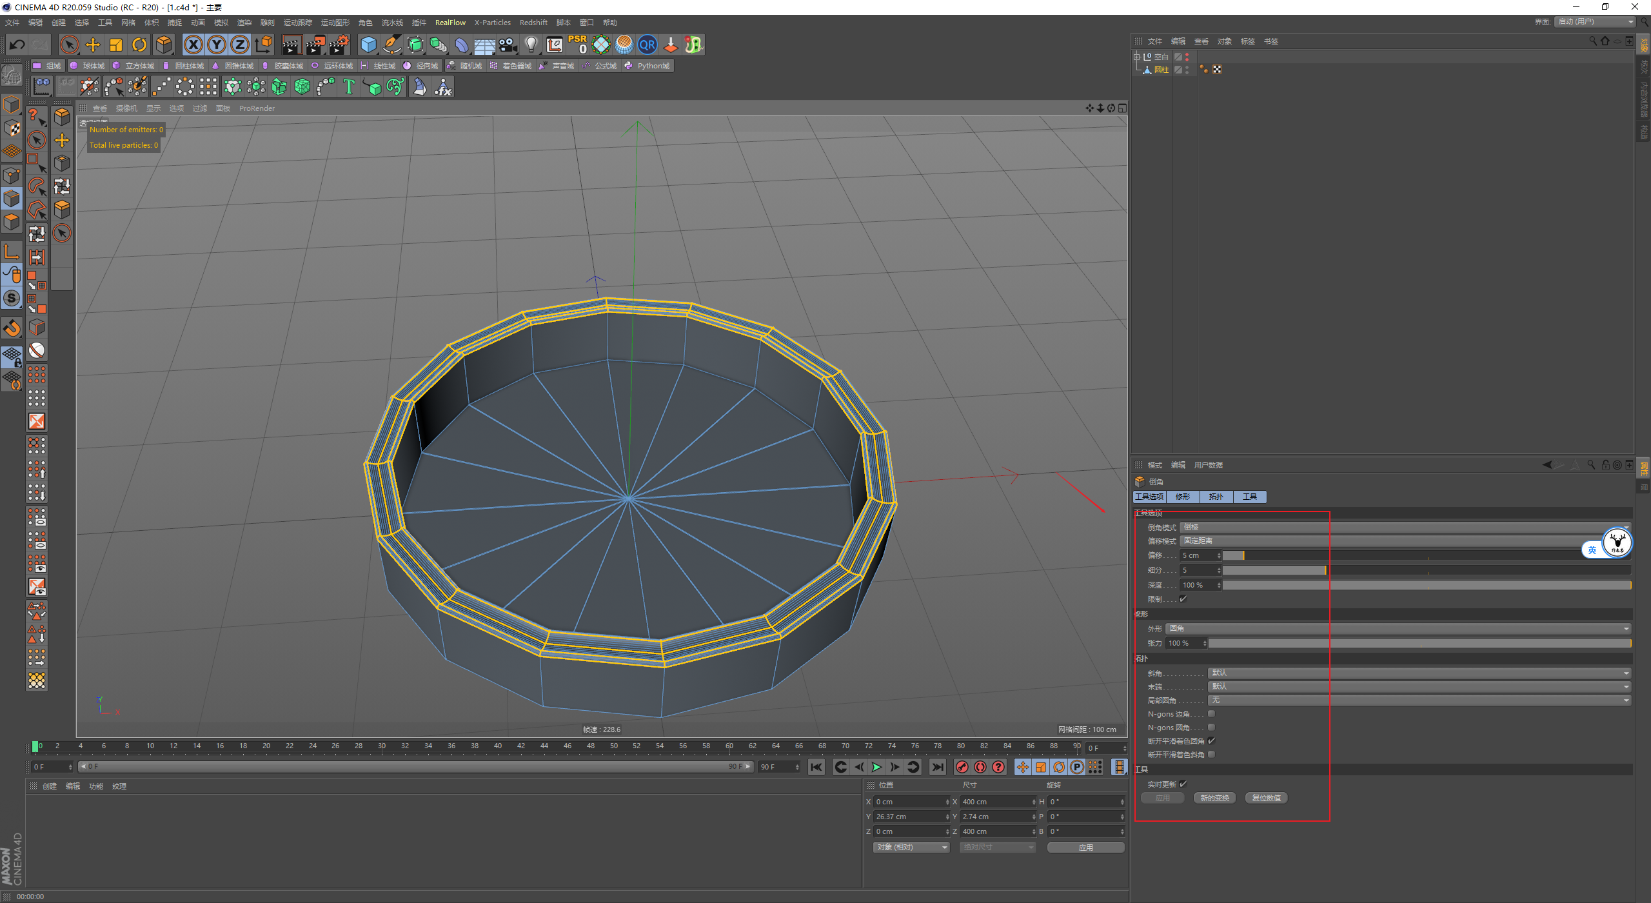Click 应用 in the coordinates panel
Image resolution: width=1651 pixels, height=903 pixels.
[x=1086, y=848]
